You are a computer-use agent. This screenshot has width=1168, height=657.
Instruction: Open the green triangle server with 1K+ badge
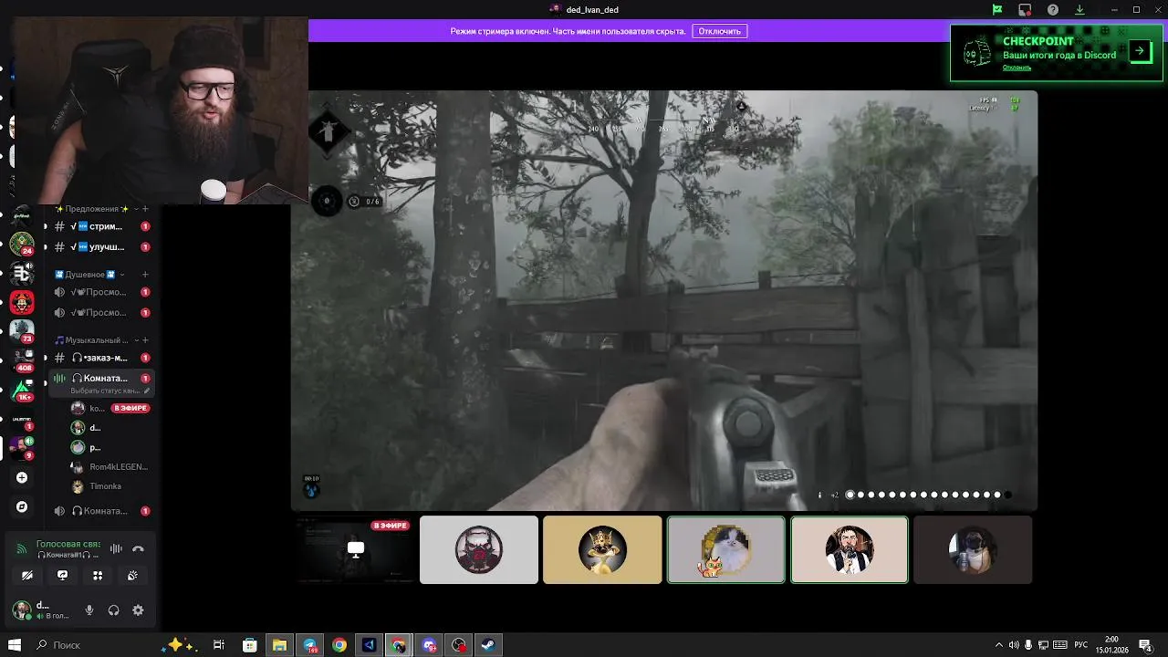21,390
